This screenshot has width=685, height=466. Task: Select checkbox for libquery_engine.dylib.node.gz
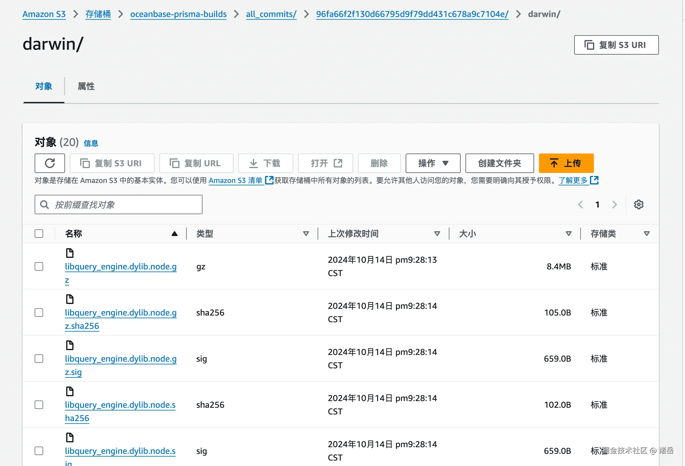(39, 266)
